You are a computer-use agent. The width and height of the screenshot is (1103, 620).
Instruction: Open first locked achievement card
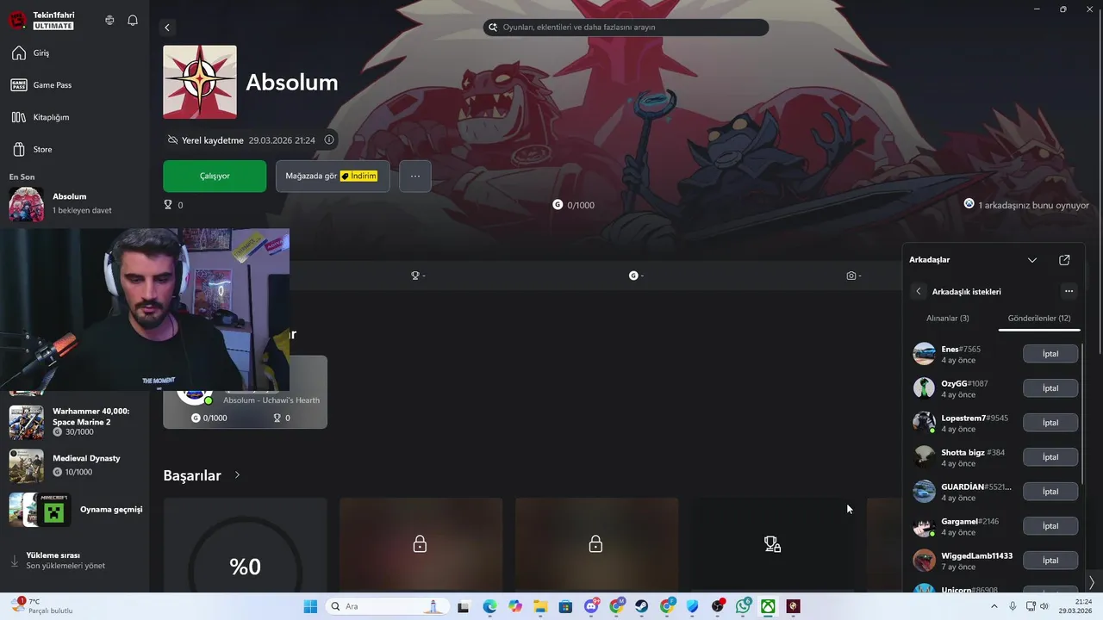point(421,544)
